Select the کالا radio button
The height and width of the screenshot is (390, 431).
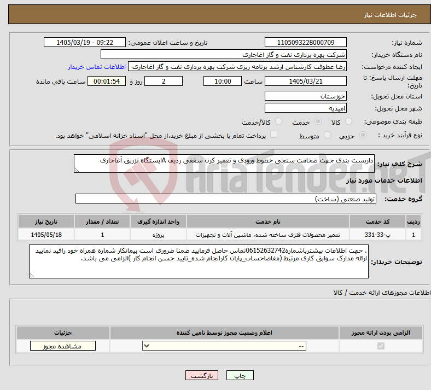tap(348, 121)
